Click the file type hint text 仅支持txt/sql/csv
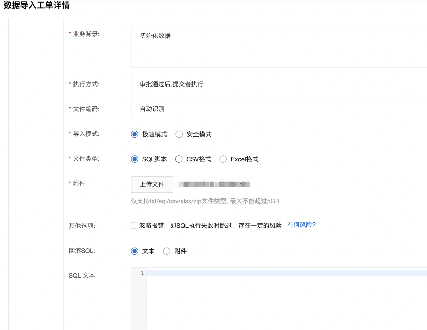Viewport: 427px width, 330px height. coord(205,201)
